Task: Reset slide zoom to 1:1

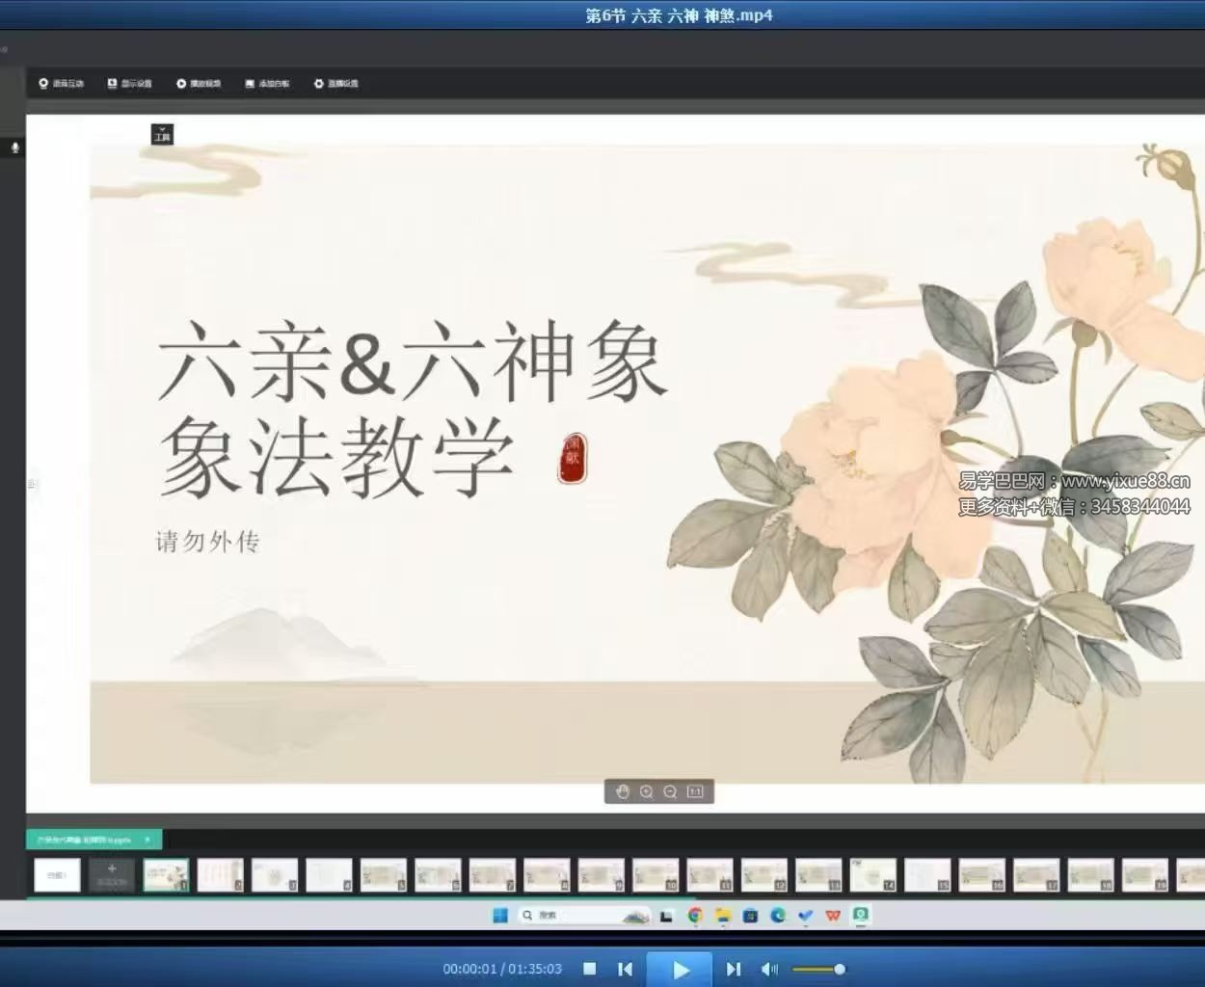Action: (x=695, y=792)
